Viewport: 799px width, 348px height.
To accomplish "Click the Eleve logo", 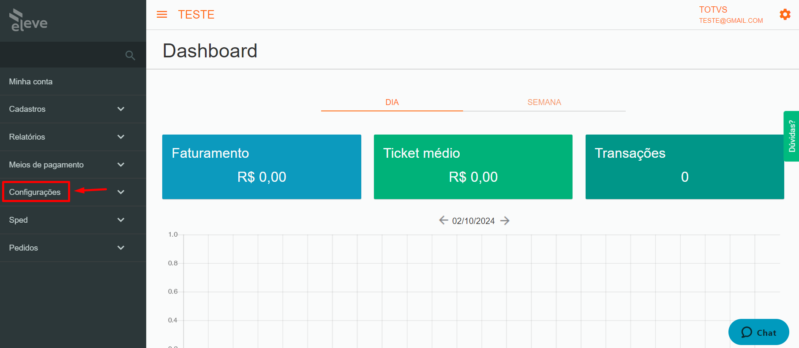I will click(28, 20).
